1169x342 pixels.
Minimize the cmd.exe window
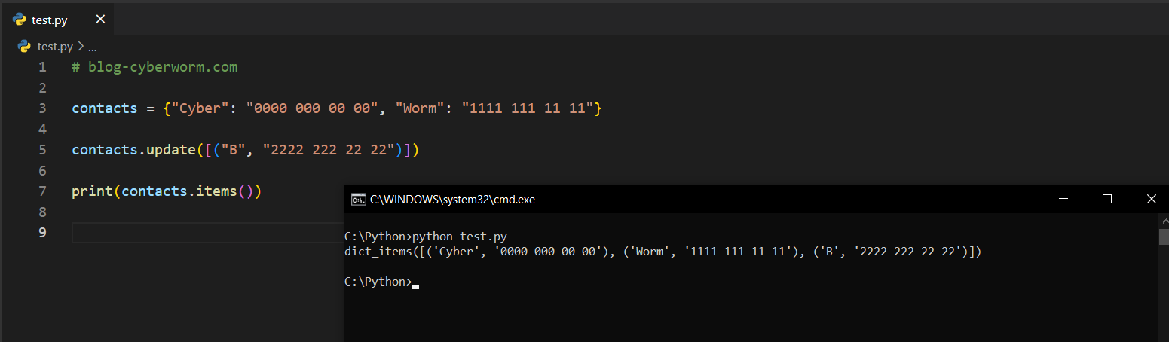point(1063,199)
